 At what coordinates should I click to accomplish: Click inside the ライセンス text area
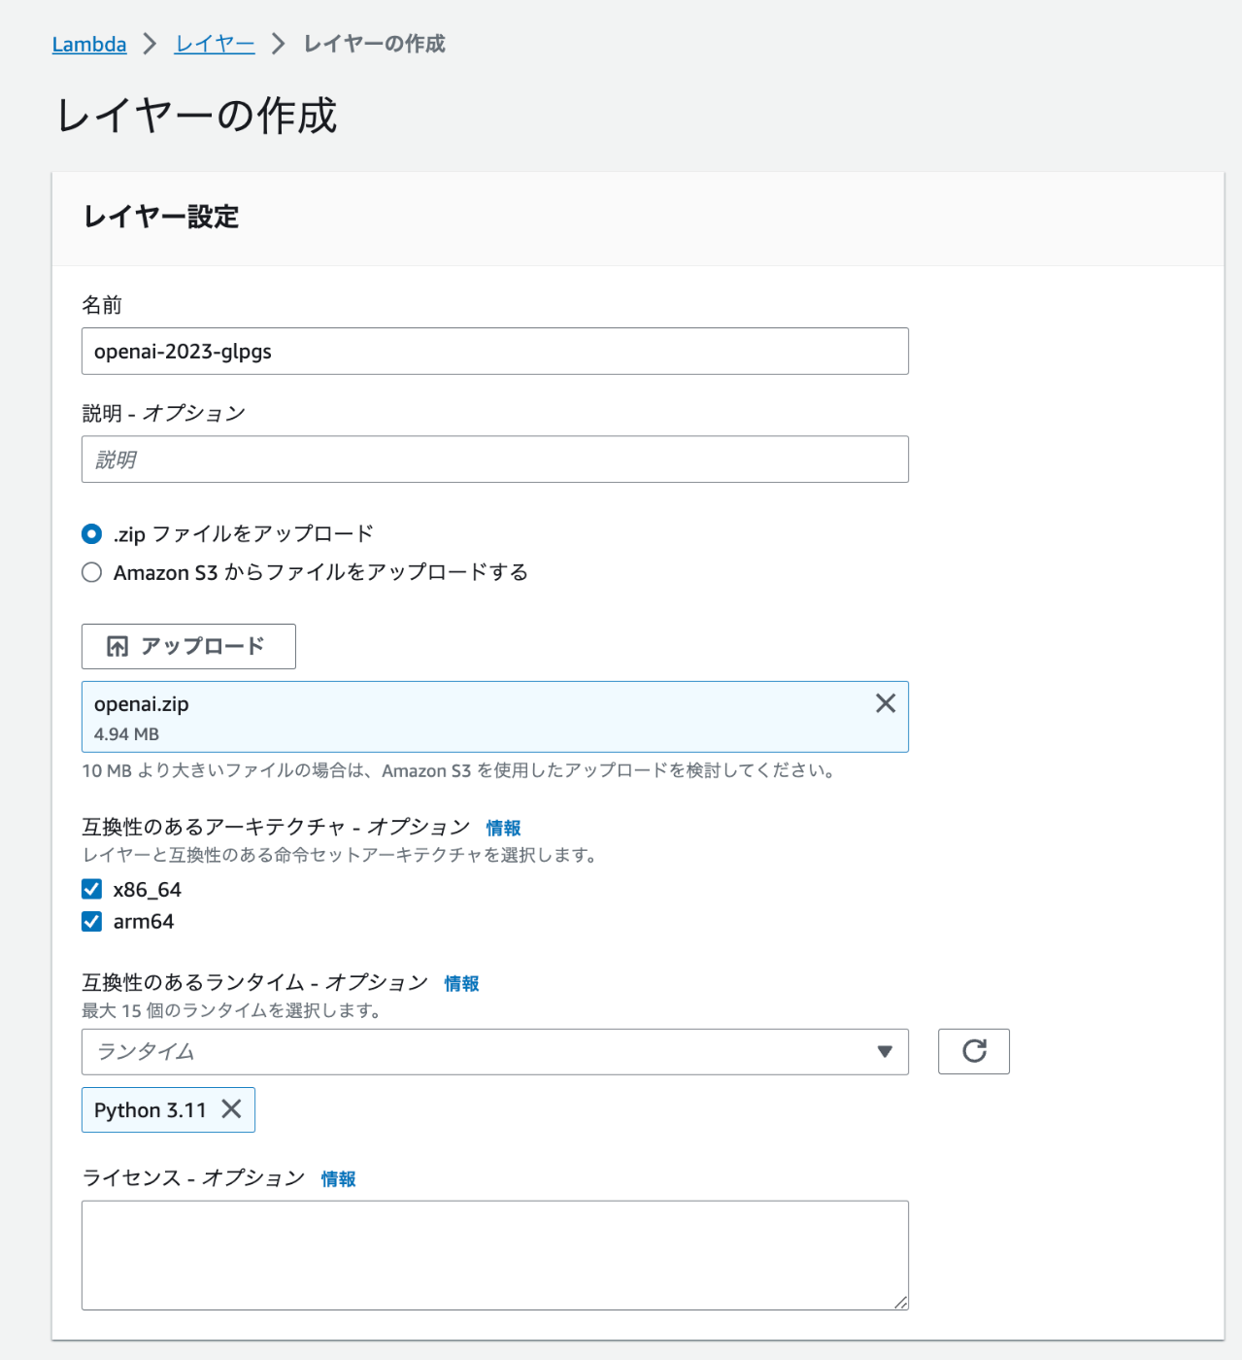[x=494, y=1254]
